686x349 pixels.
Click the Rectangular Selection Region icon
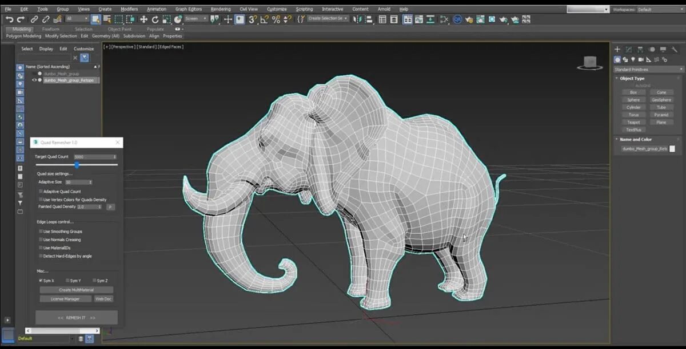pyautogui.click(x=118, y=19)
